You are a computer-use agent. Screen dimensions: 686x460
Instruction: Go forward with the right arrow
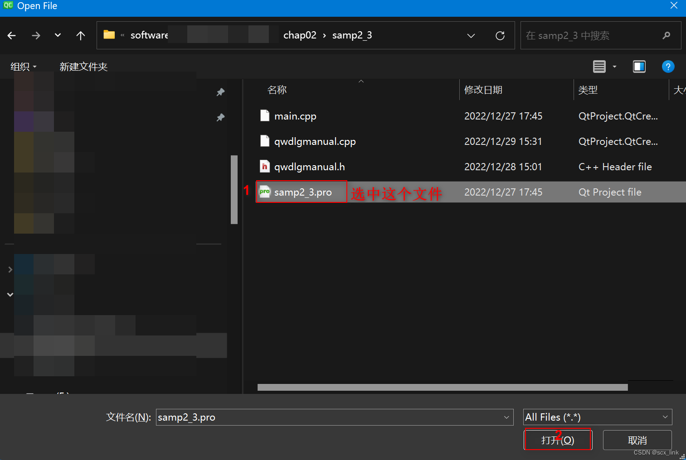36,35
